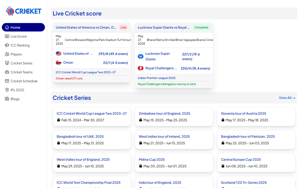Screen dimensions: 301x188
Task: Click the Live Cricket score heading
Action: point(77,13)
